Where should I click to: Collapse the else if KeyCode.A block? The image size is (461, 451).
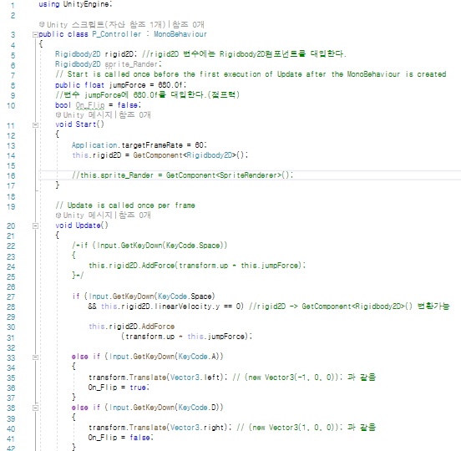click(x=35, y=357)
